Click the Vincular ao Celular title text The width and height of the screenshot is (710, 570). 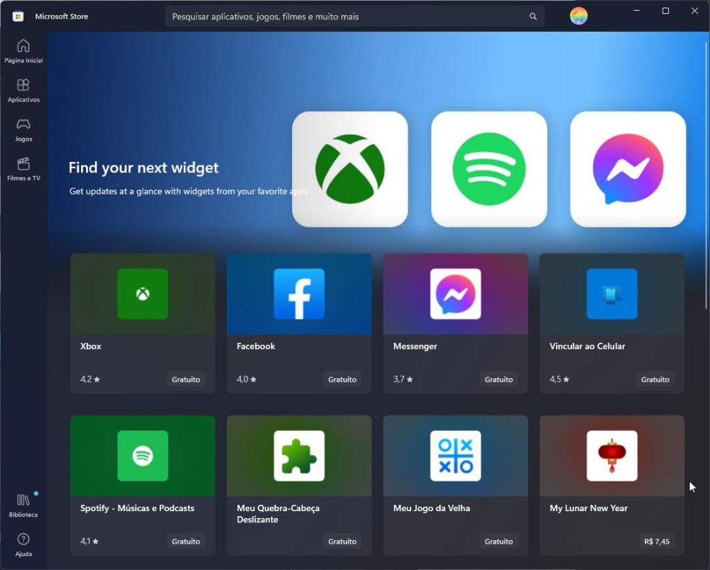point(587,346)
